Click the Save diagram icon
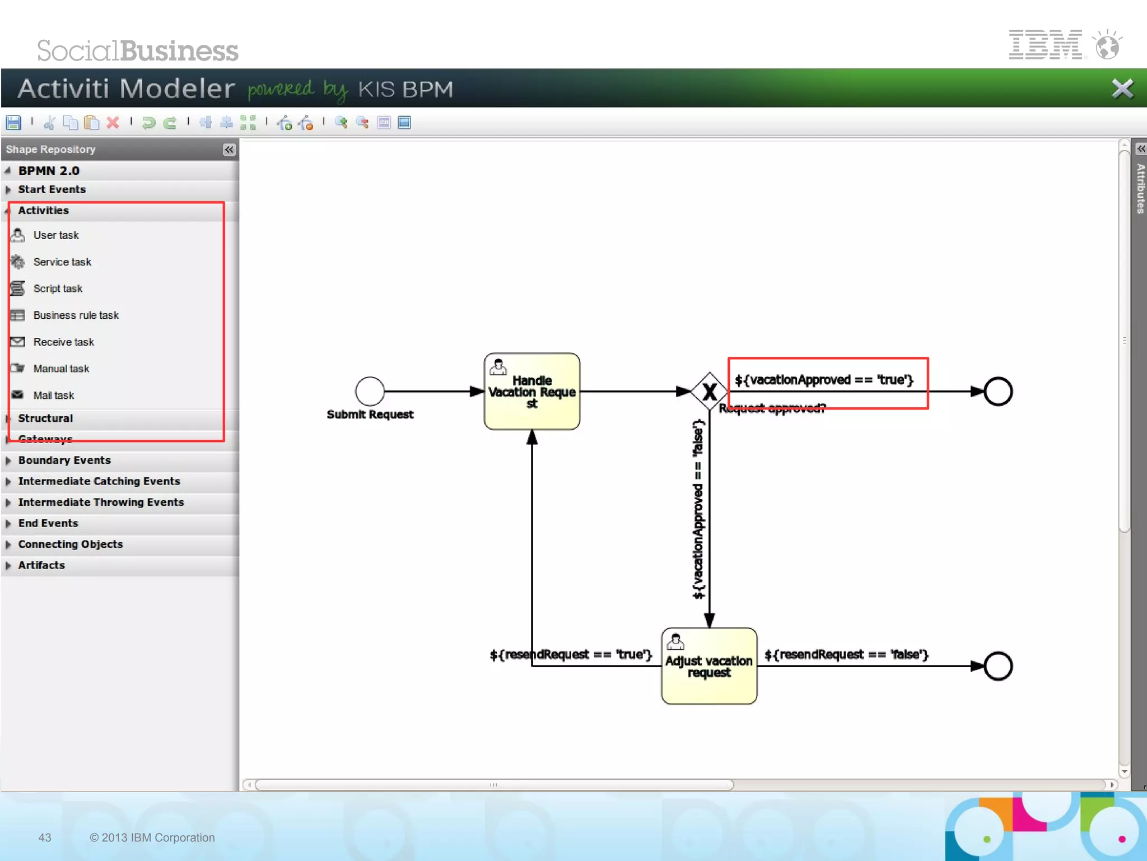The width and height of the screenshot is (1147, 861). 13,123
